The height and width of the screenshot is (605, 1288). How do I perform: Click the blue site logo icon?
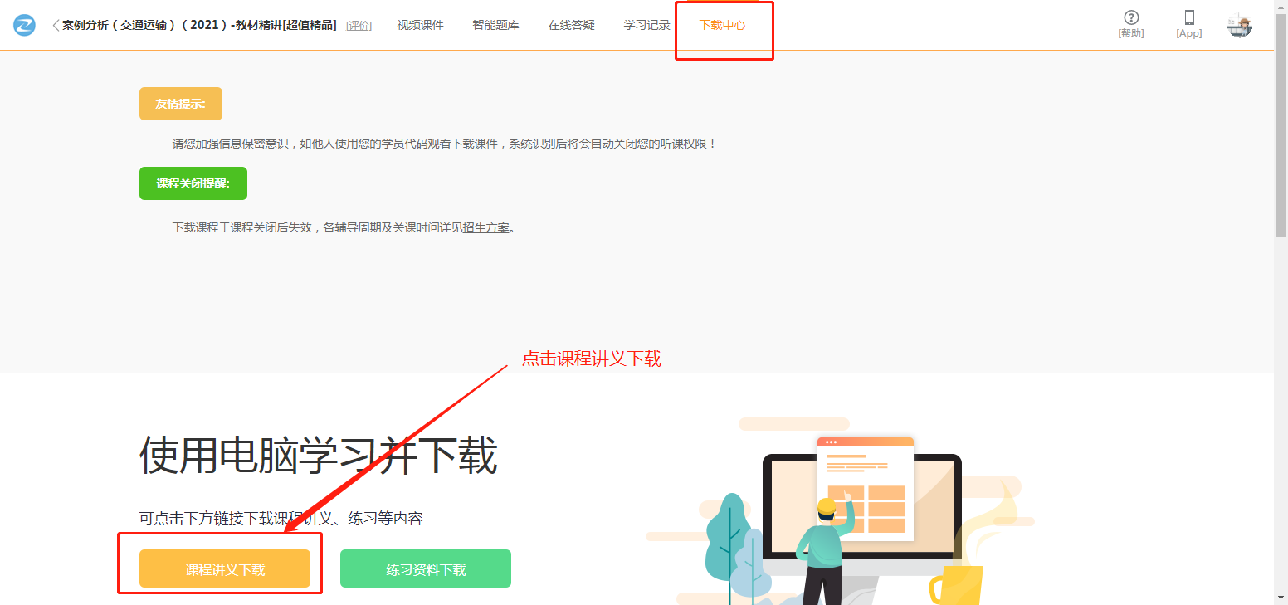25,25
